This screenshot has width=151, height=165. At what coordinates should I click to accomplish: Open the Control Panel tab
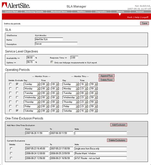click(x=11, y=11)
